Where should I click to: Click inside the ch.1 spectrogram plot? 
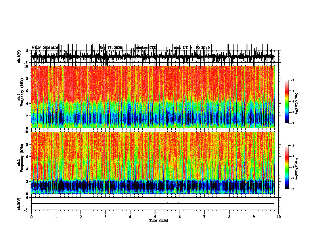pyautogui.click(x=153, y=97)
